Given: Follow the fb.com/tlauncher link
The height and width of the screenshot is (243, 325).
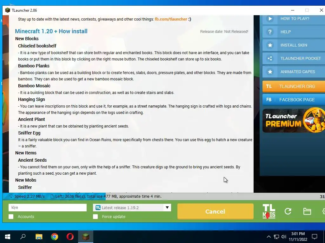Looking at the screenshot, I should coord(171,19).
